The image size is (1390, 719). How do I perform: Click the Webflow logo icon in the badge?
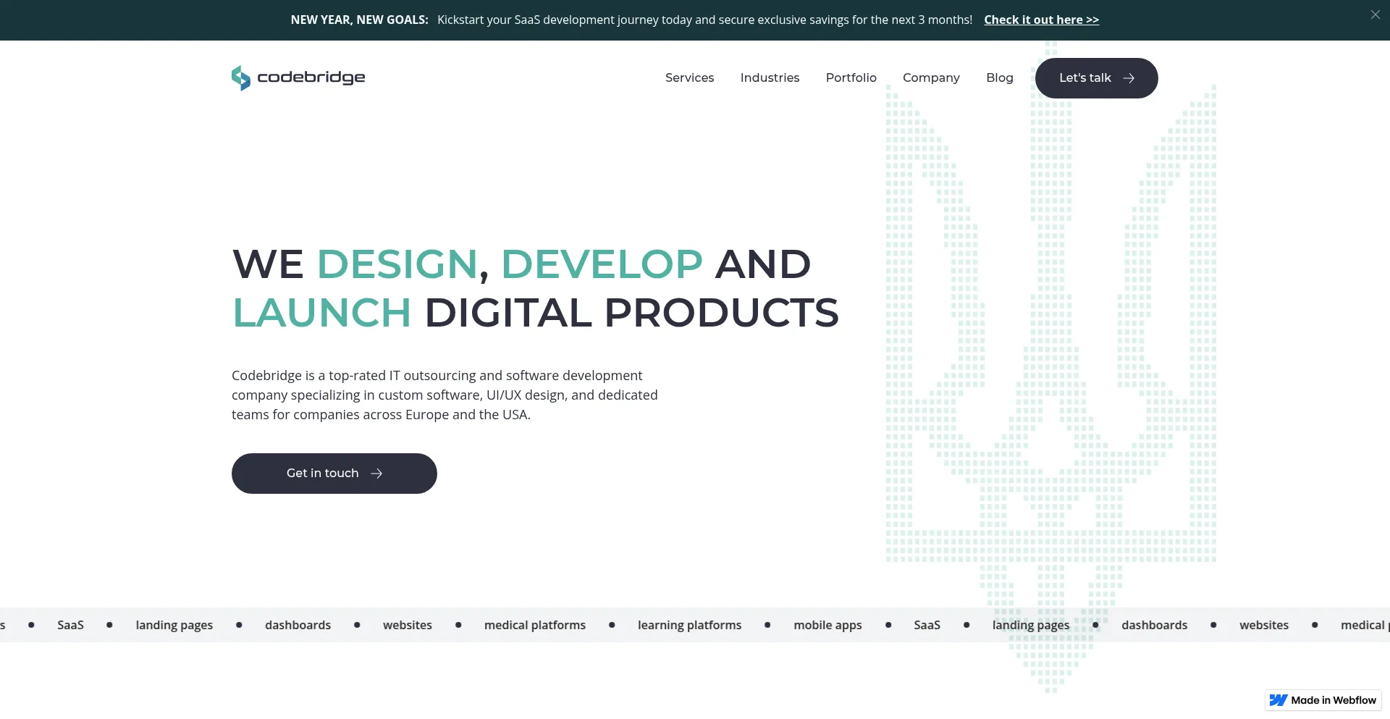click(x=1280, y=700)
